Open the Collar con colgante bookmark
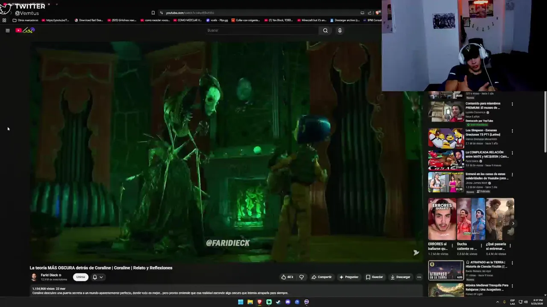 246,20
